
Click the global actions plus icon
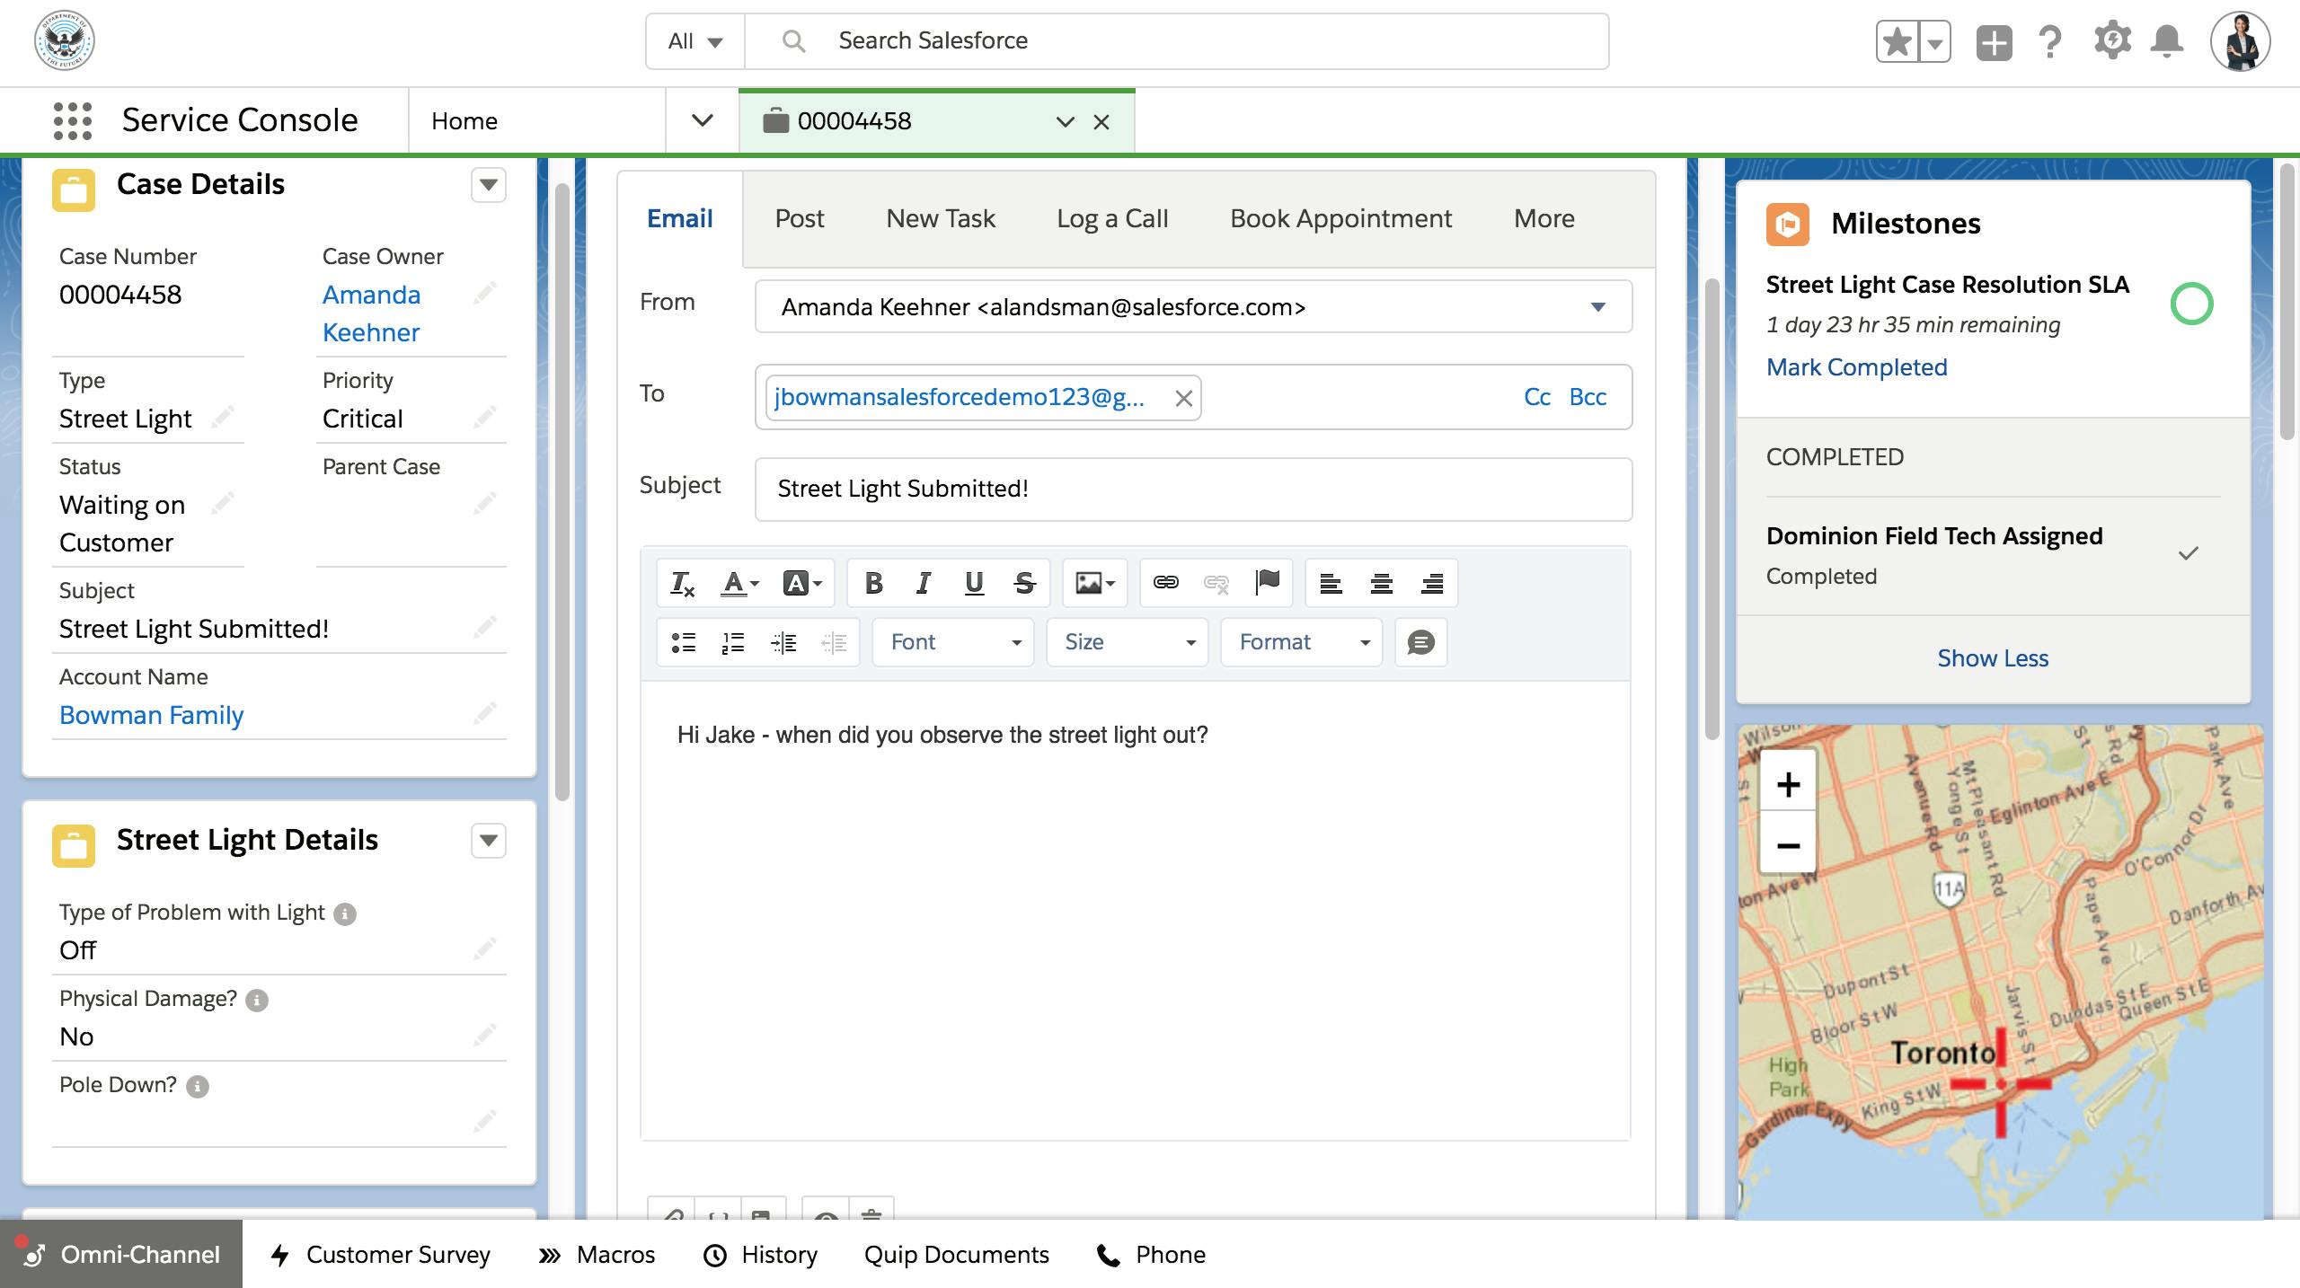click(1994, 42)
